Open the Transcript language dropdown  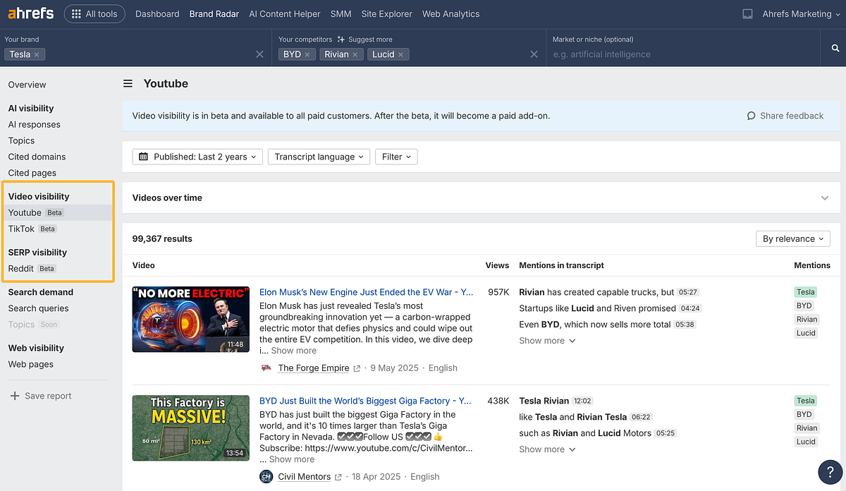[x=319, y=157]
